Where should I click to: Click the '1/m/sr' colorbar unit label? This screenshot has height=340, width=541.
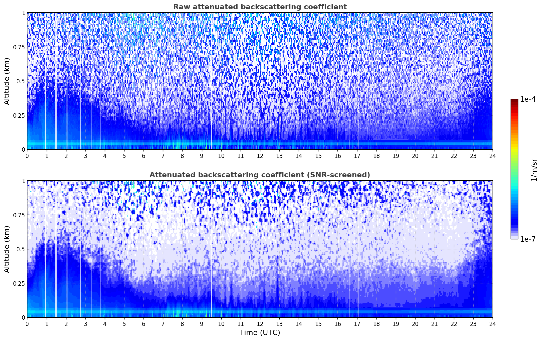pos(534,169)
